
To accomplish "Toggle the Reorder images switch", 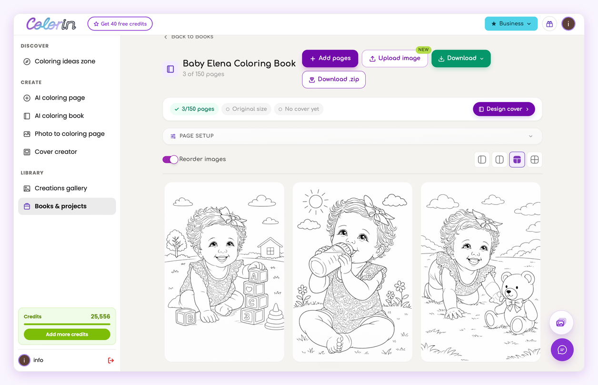I will click(x=170, y=159).
